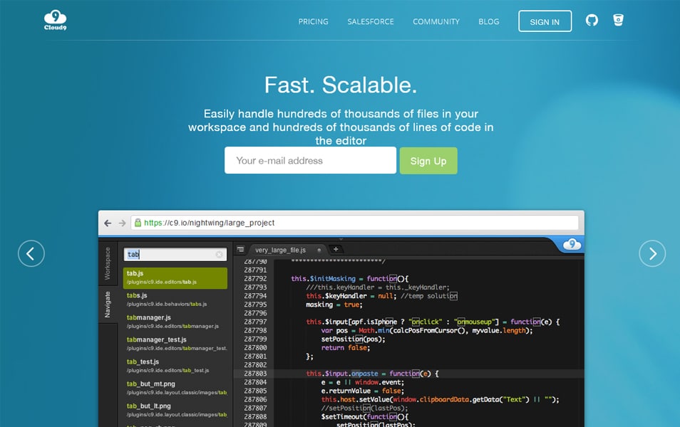Click the green padlock icon
Viewport: 680px width, 427px height.
tap(138, 223)
